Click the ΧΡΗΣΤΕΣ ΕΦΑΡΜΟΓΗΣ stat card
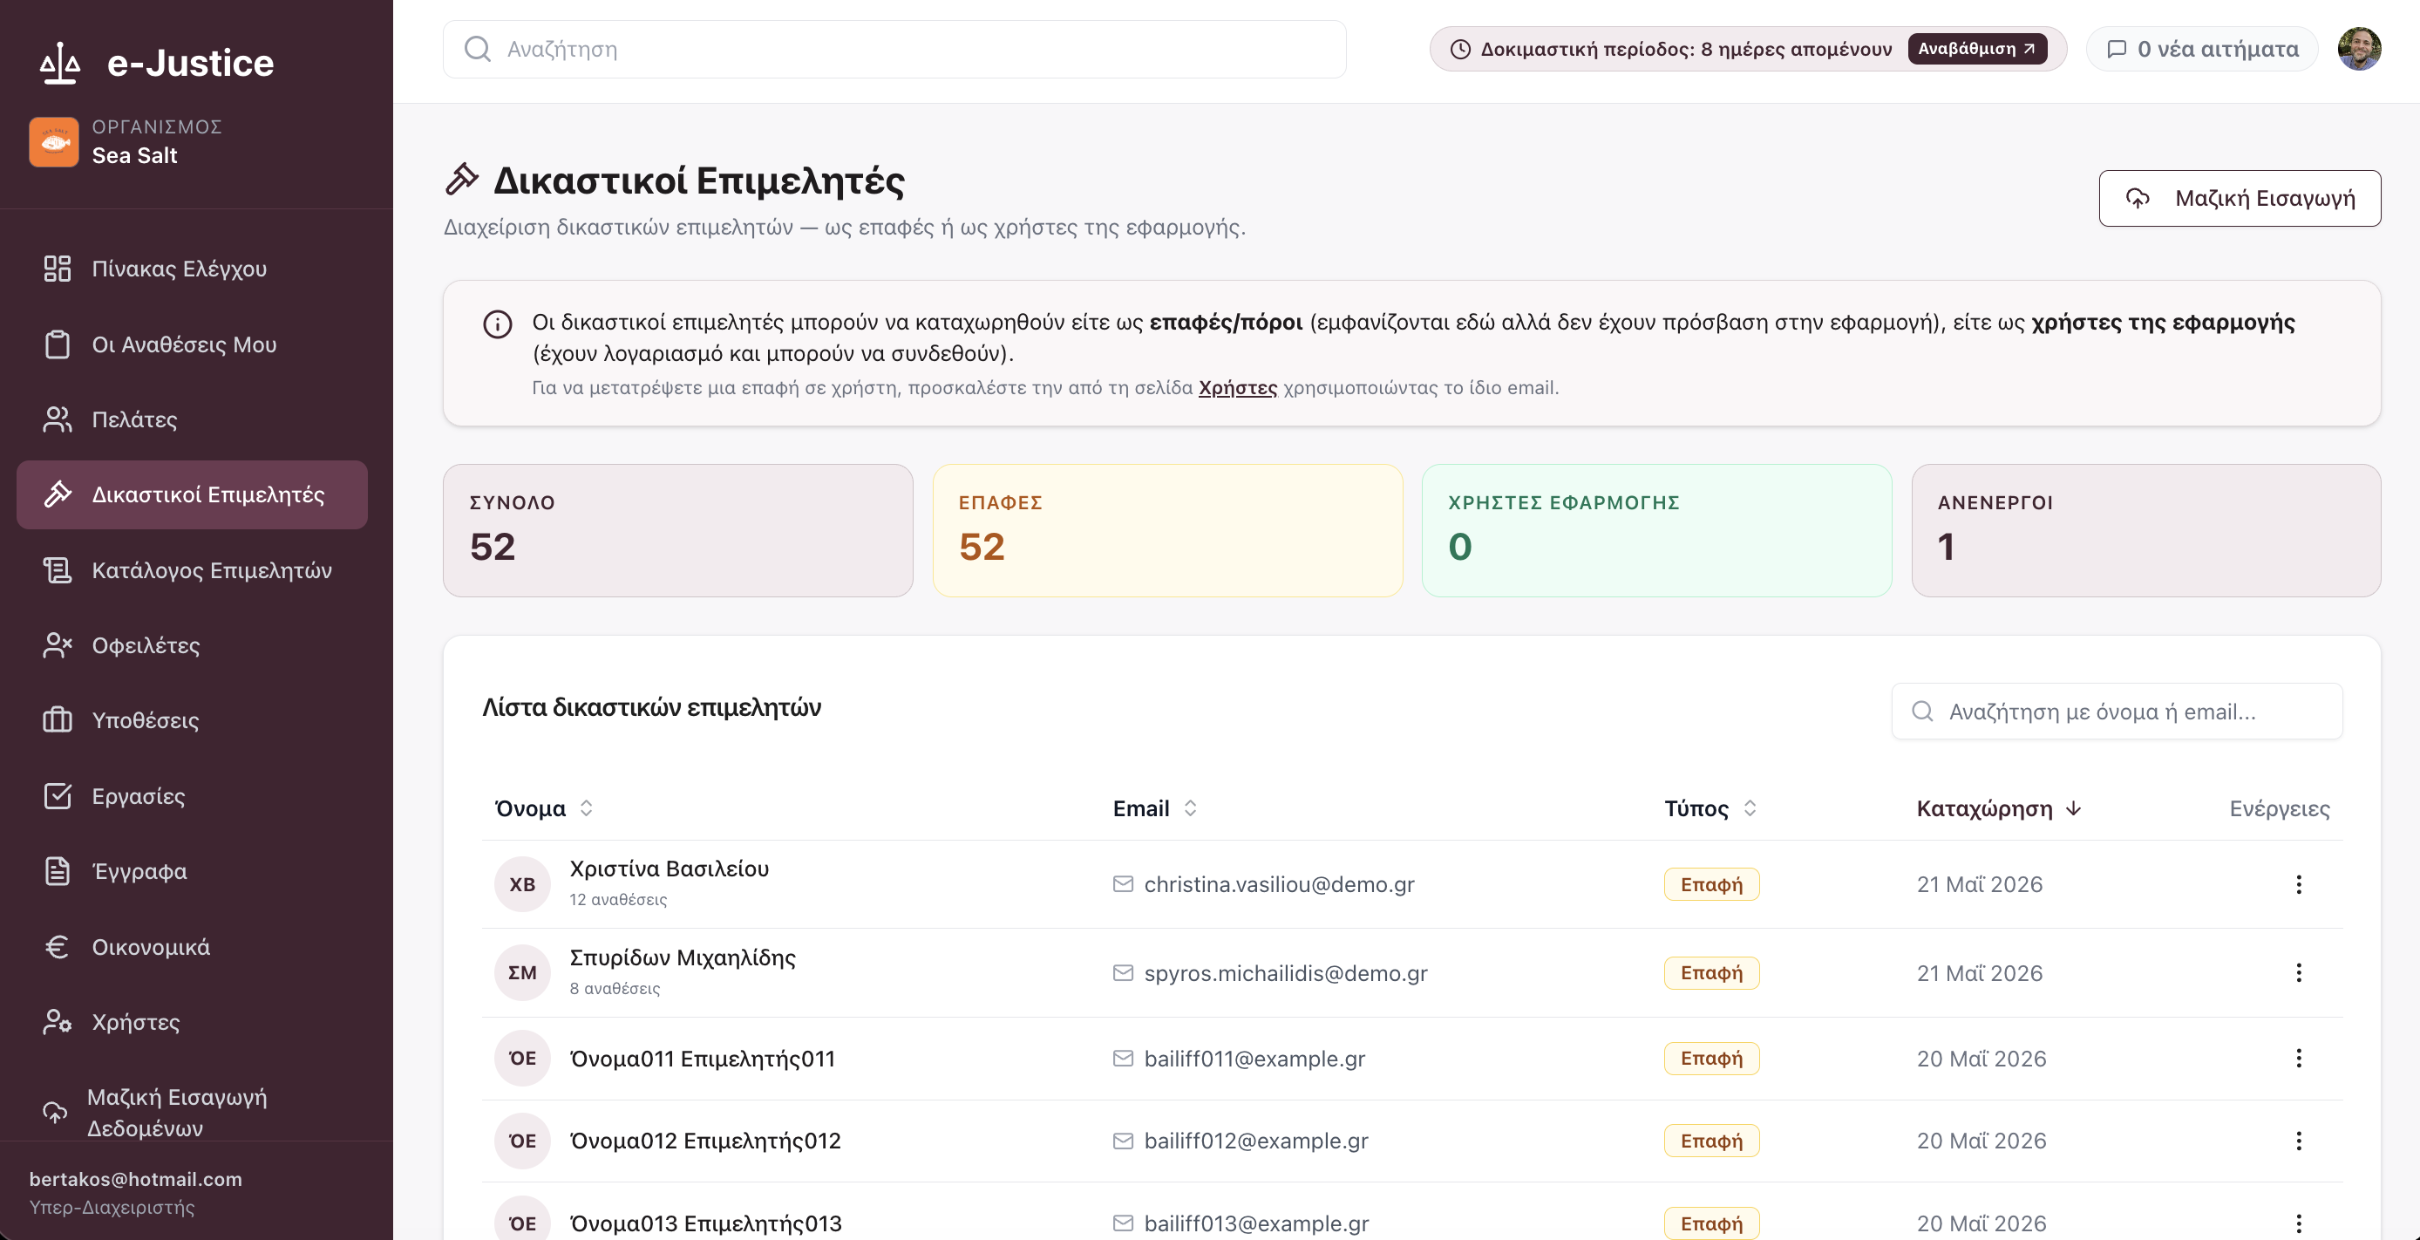The height and width of the screenshot is (1240, 2420). (1656, 530)
